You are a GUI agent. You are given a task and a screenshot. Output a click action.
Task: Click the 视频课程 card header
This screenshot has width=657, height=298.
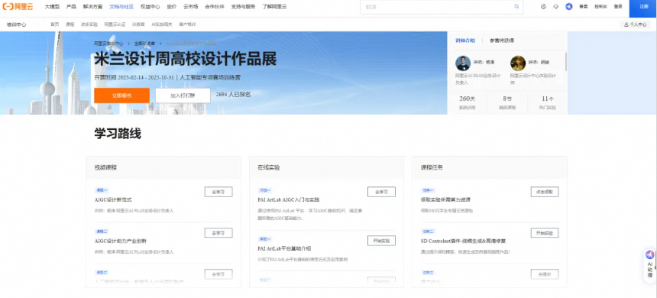click(x=163, y=167)
